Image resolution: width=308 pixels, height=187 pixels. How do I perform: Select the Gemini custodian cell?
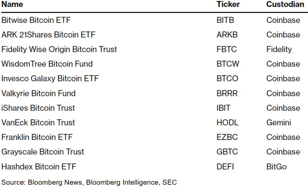(279, 123)
